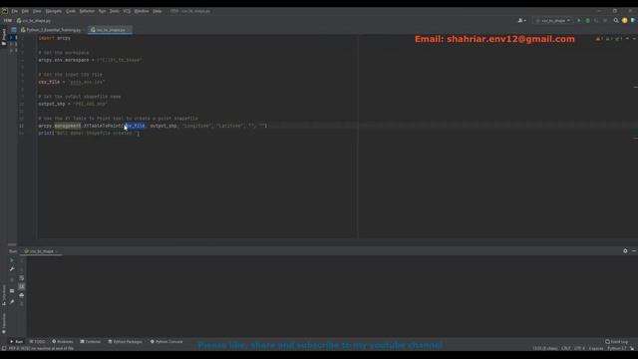This screenshot has height=359, width=638.
Task: Open the Run menu in menu bar
Action: (102, 11)
